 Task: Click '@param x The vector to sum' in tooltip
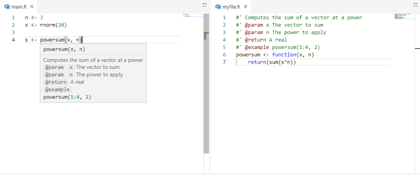tap(81, 67)
